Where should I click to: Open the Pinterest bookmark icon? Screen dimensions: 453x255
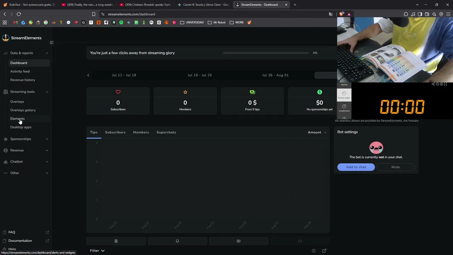pyautogui.click(x=174, y=22)
